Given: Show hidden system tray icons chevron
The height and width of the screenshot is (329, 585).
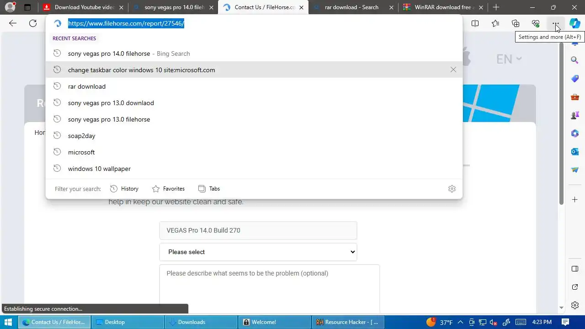Looking at the screenshot, I should coord(460,322).
